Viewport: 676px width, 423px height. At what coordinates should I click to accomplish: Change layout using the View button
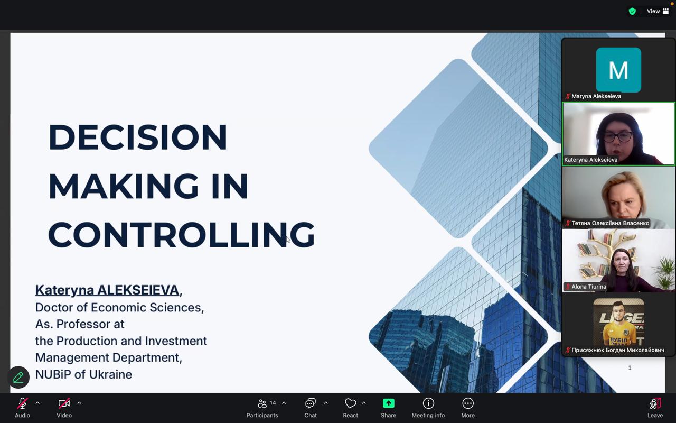coord(658,11)
